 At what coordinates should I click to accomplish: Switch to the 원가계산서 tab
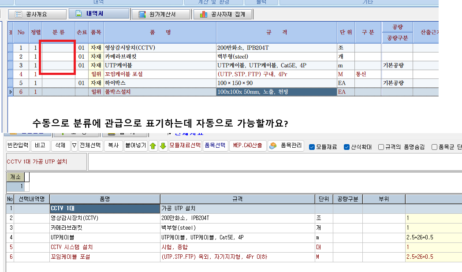click(160, 14)
